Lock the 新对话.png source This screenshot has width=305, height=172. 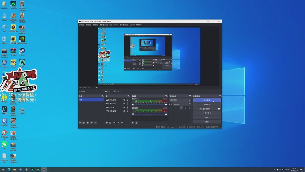point(127,100)
